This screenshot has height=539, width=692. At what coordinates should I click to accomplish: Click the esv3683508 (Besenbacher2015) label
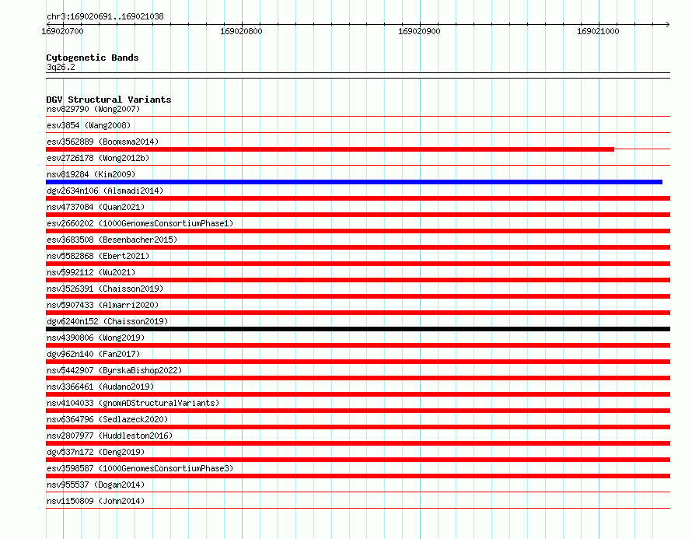click(112, 240)
